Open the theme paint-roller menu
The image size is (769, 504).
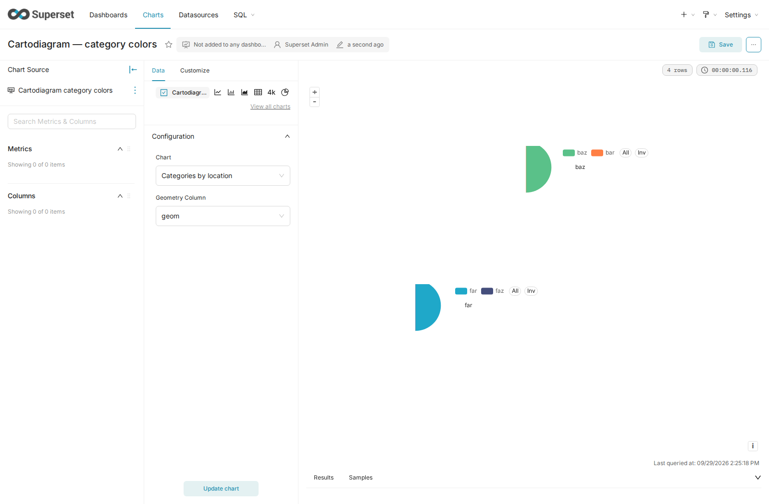pos(709,15)
